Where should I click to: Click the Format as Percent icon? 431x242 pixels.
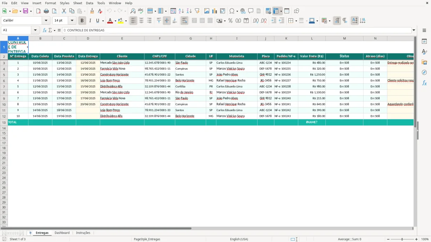[230, 21]
